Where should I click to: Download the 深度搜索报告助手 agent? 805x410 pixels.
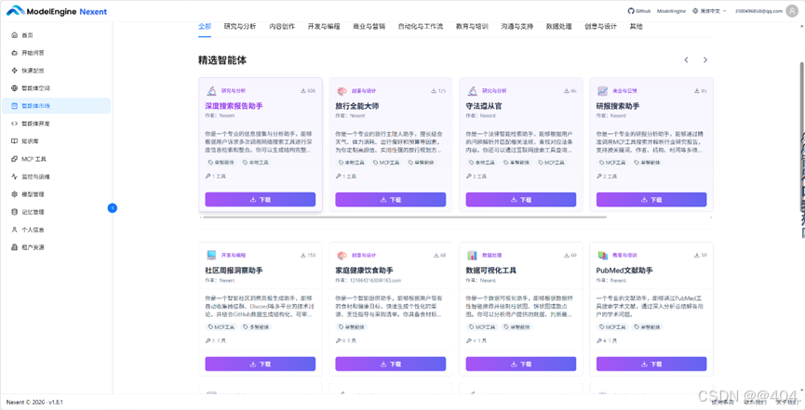coord(261,200)
